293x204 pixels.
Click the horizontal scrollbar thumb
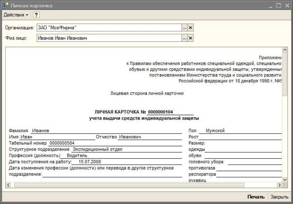click(129, 185)
